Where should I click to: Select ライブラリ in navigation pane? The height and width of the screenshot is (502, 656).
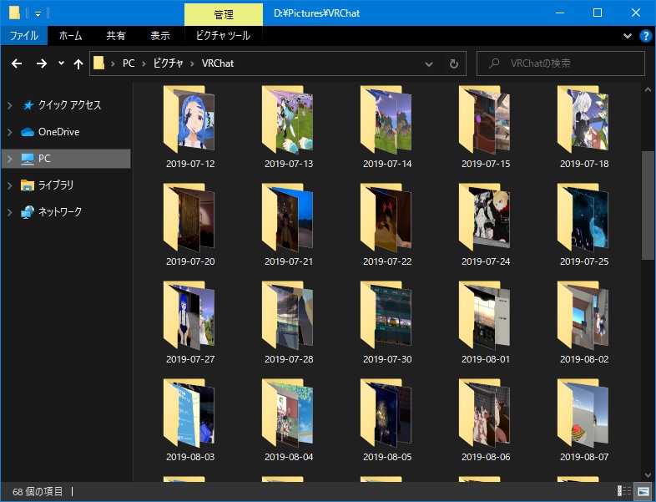coord(56,185)
